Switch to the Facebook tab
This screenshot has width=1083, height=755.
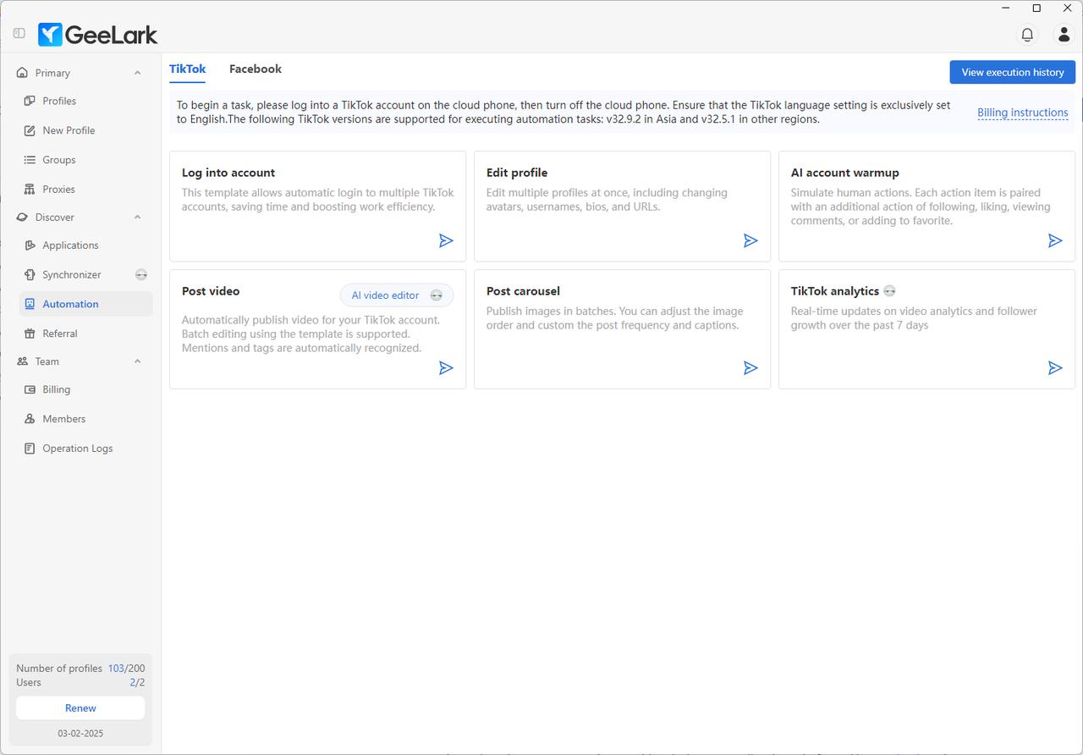click(x=256, y=69)
